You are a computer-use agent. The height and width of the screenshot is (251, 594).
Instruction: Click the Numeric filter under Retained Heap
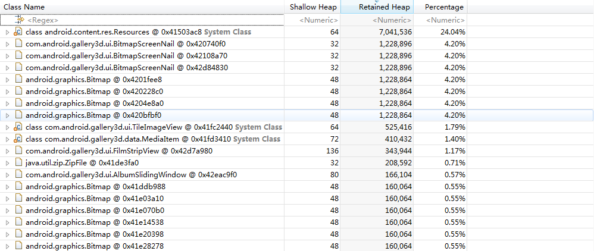point(392,20)
